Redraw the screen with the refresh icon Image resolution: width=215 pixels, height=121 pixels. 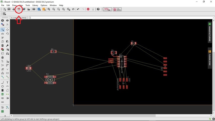pyautogui.click(x=73, y=9)
